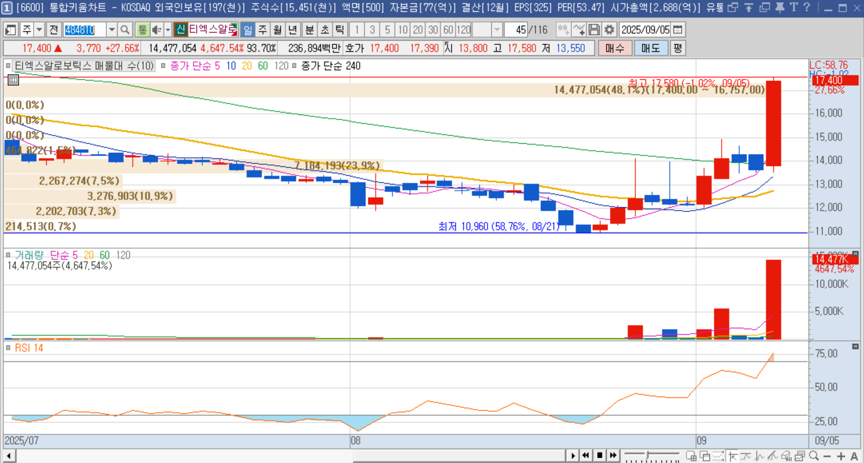The height and width of the screenshot is (463, 864).
Task: Expand the interval value dropdown
Action: [x=497, y=30]
